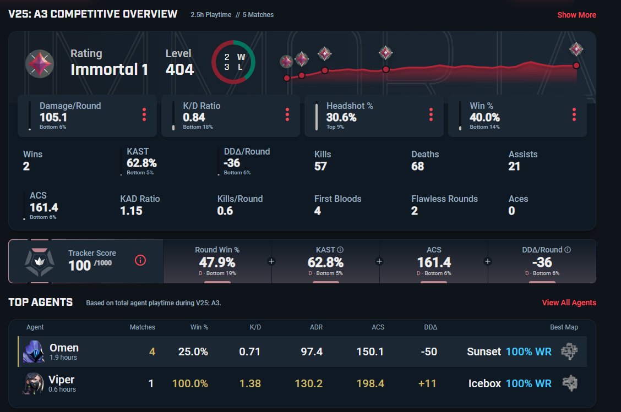This screenshot has width=621, height=412.
Task: Open Damage/Round options three-dot menu
Action: click(x=144, y=114)
